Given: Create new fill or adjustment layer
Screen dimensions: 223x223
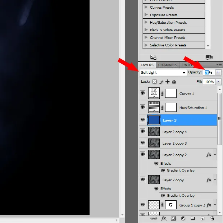Looking at the screenshot, I should [183, 218].
